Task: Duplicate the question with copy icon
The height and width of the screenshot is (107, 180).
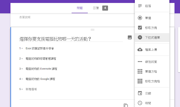Action: pos(126,105)
